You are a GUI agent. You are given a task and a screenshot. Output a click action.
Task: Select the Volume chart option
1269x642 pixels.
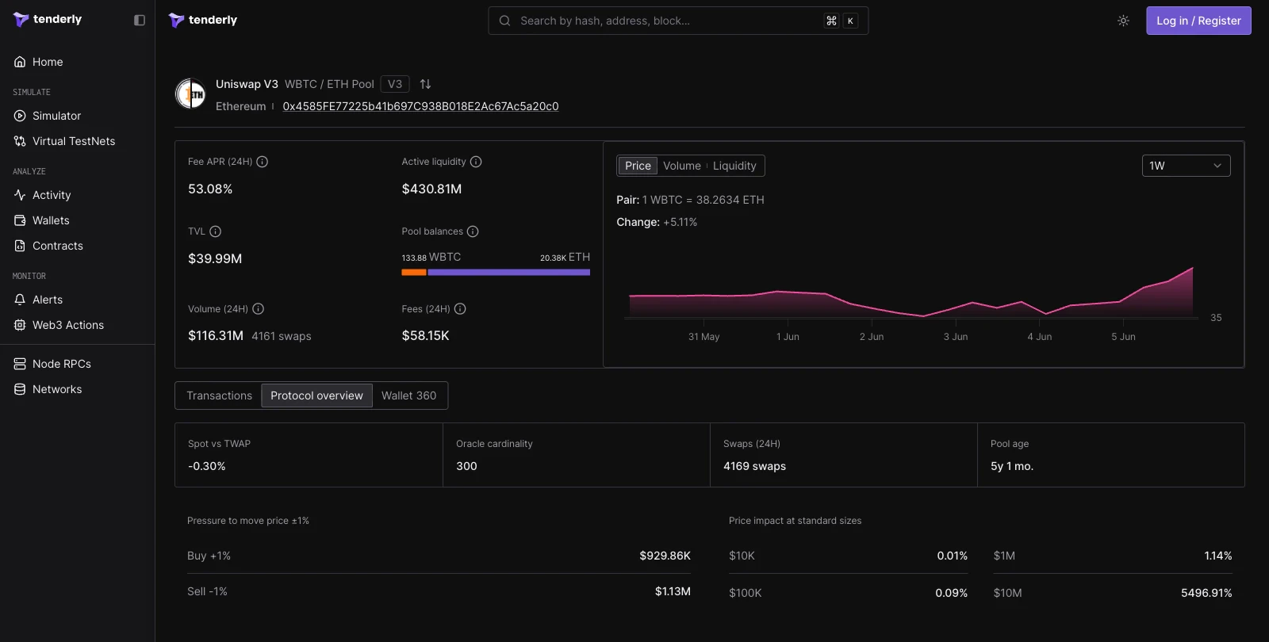[x=682, y=166]
